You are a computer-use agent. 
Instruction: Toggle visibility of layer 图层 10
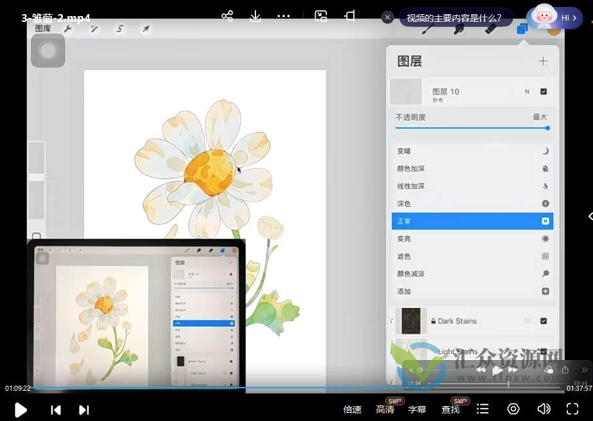click(x=544, y=91)
